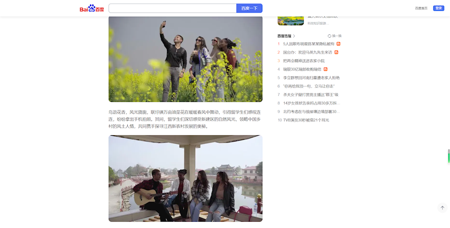Viewport: 450px width, 228px height.
Task: Click the 换一换 refresh icon
Action: 329,36
